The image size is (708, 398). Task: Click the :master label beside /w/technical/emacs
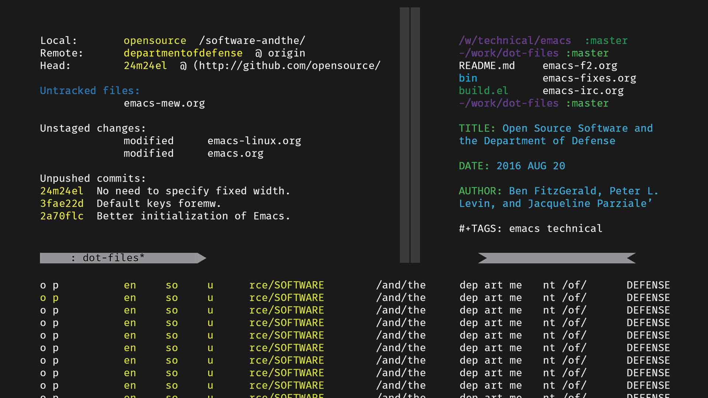pos(606,41)
